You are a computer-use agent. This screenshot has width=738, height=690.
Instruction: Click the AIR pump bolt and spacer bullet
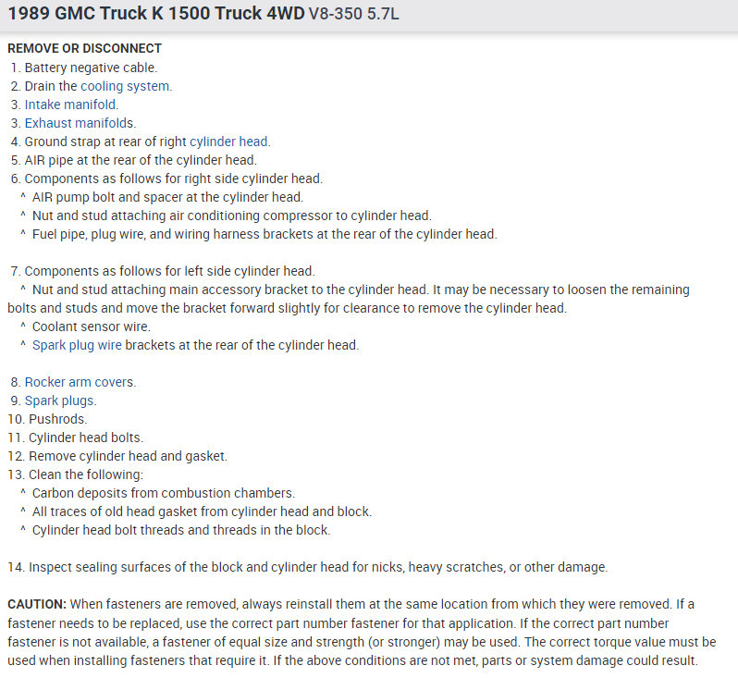[167, 197]
